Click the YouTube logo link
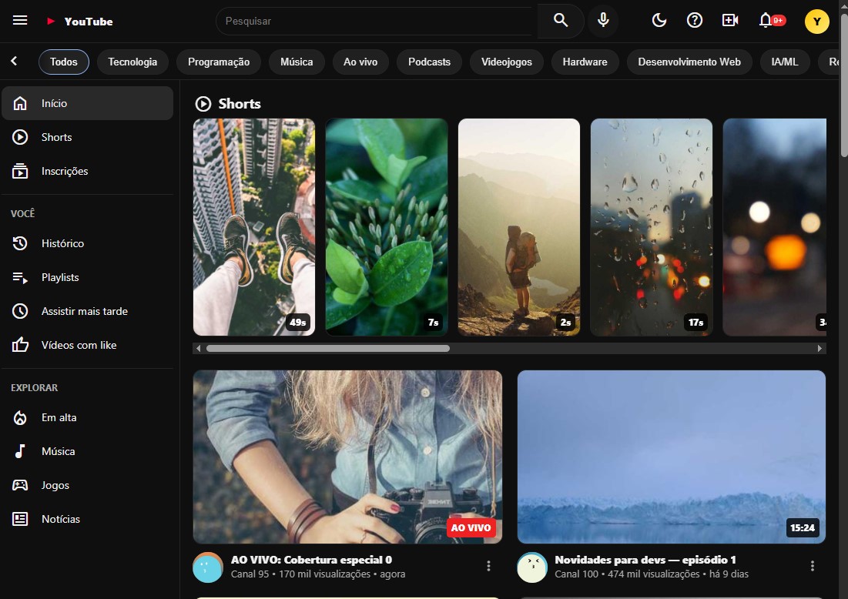Viewport: 848px width, 599px height. click(x=79, y=22)
